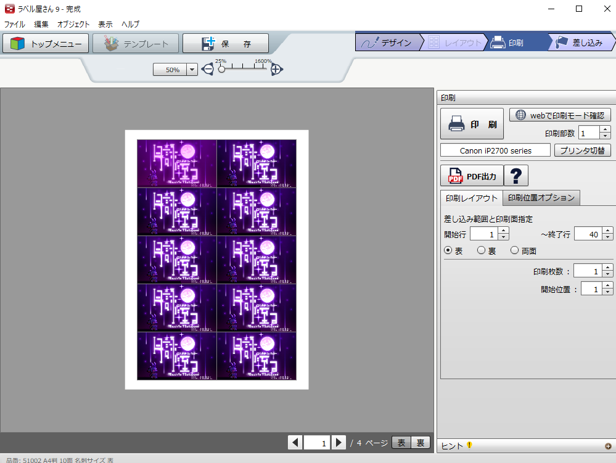Decrease the 開始位置 start position
The image size is (616, 463).
tap(608, 292)
